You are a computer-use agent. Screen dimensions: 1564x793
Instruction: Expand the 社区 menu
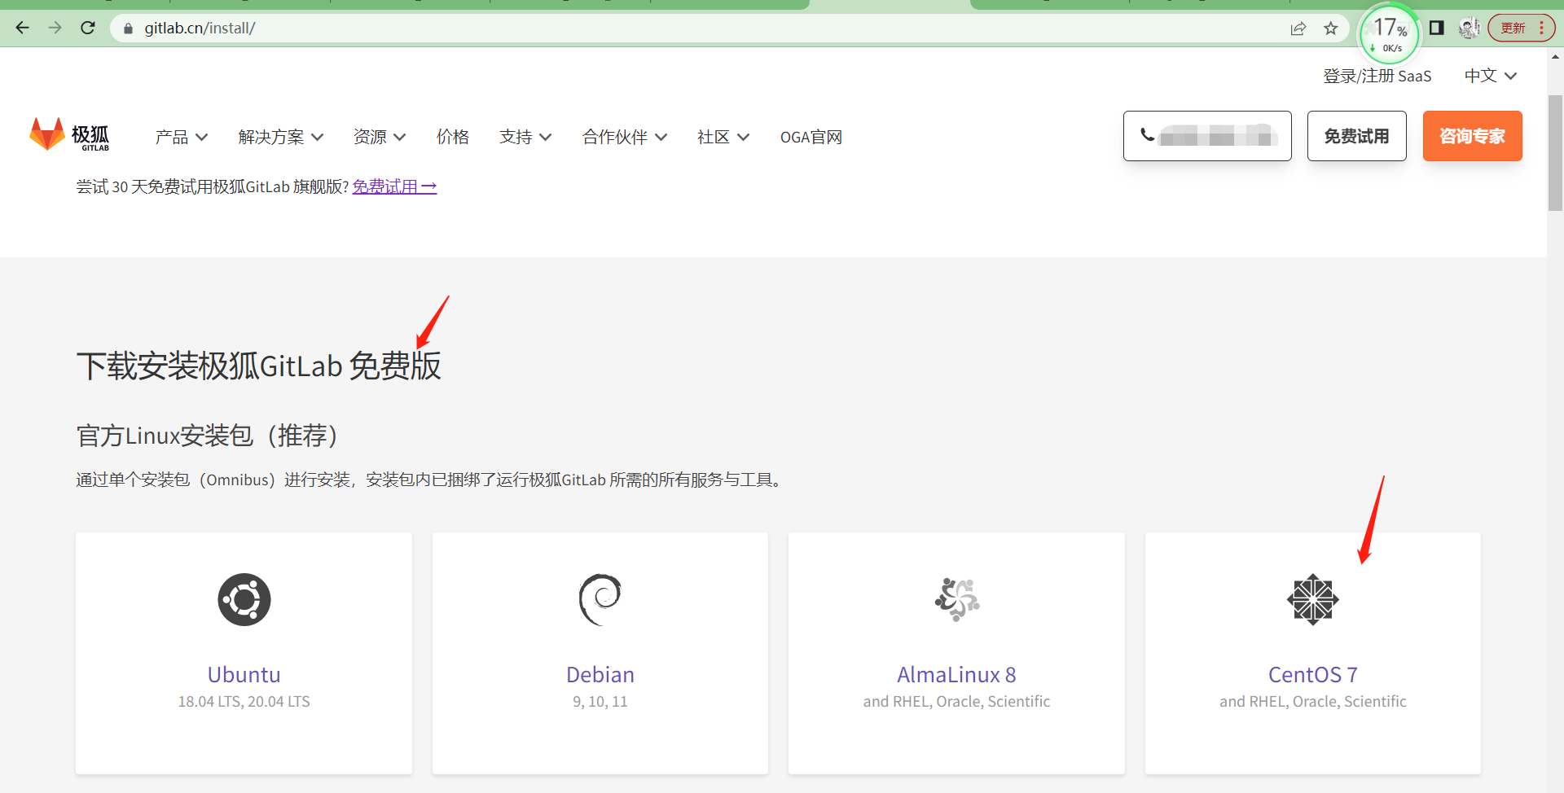[723, 137]
